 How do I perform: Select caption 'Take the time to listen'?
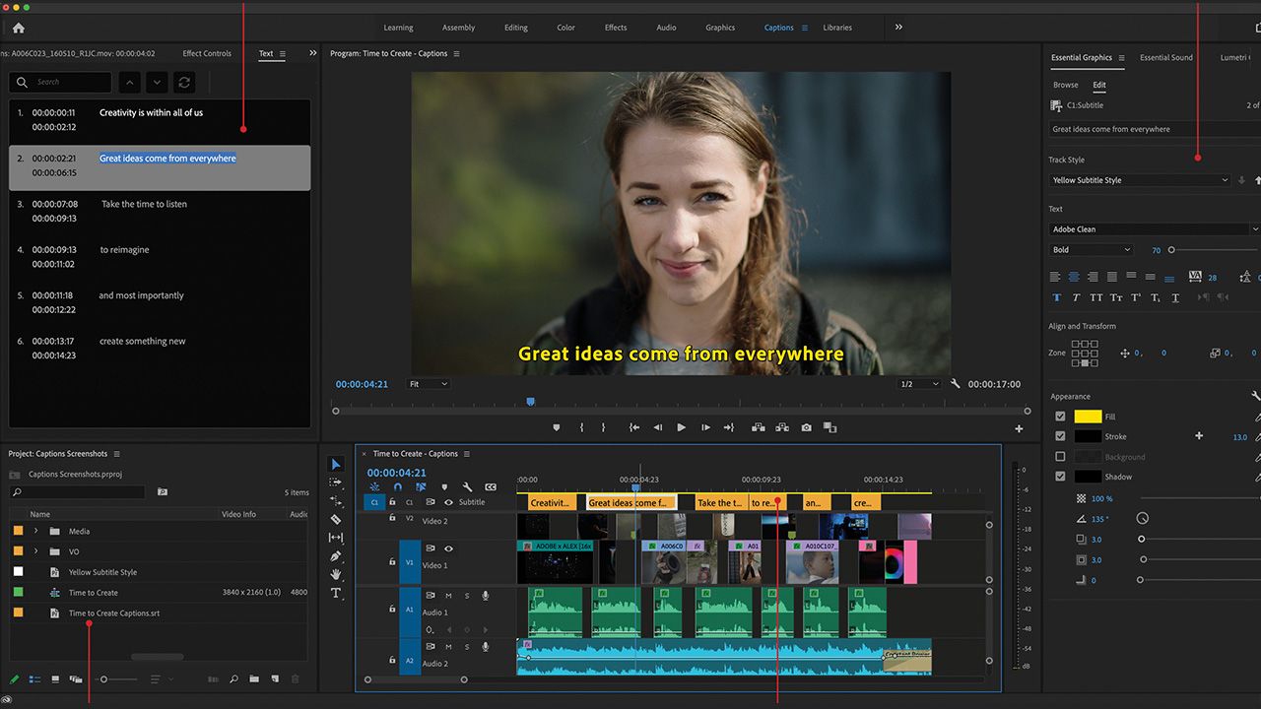[x=144, y=204]
